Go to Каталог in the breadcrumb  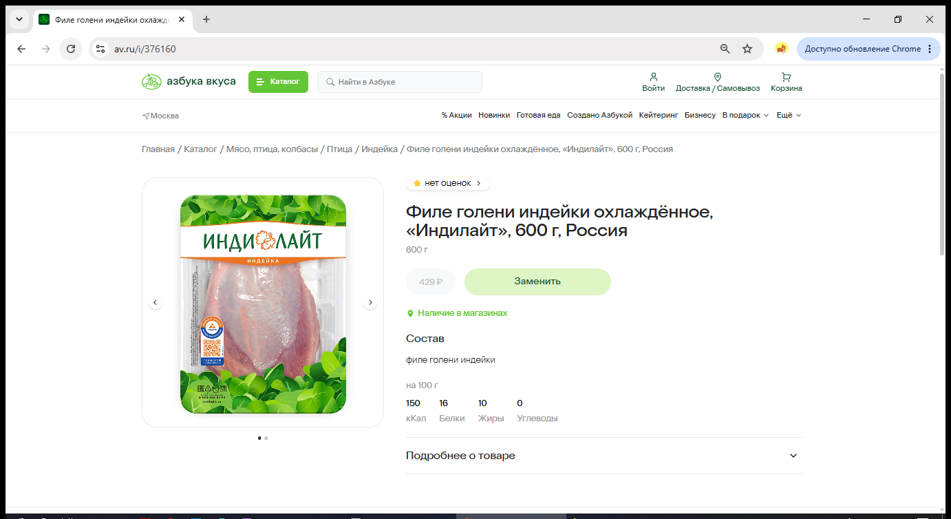[201, 149]
